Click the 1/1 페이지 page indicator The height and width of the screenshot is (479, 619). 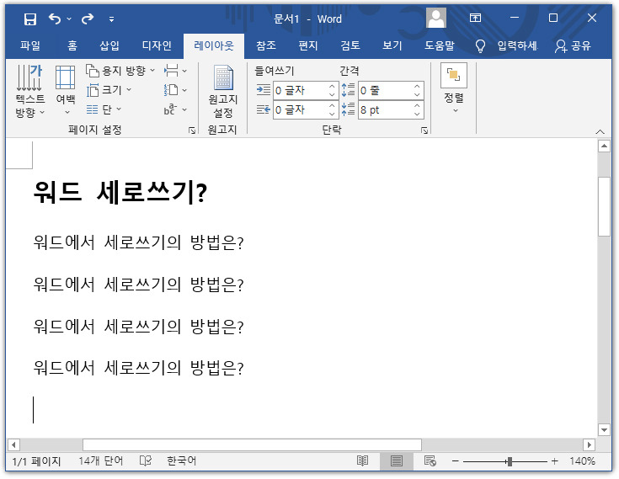point(36,460)
